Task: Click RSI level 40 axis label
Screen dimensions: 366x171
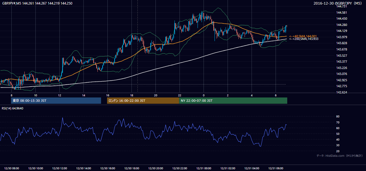Action: click(338, 140)
